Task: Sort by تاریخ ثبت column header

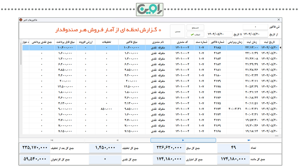Action: (x=269, y=42)
